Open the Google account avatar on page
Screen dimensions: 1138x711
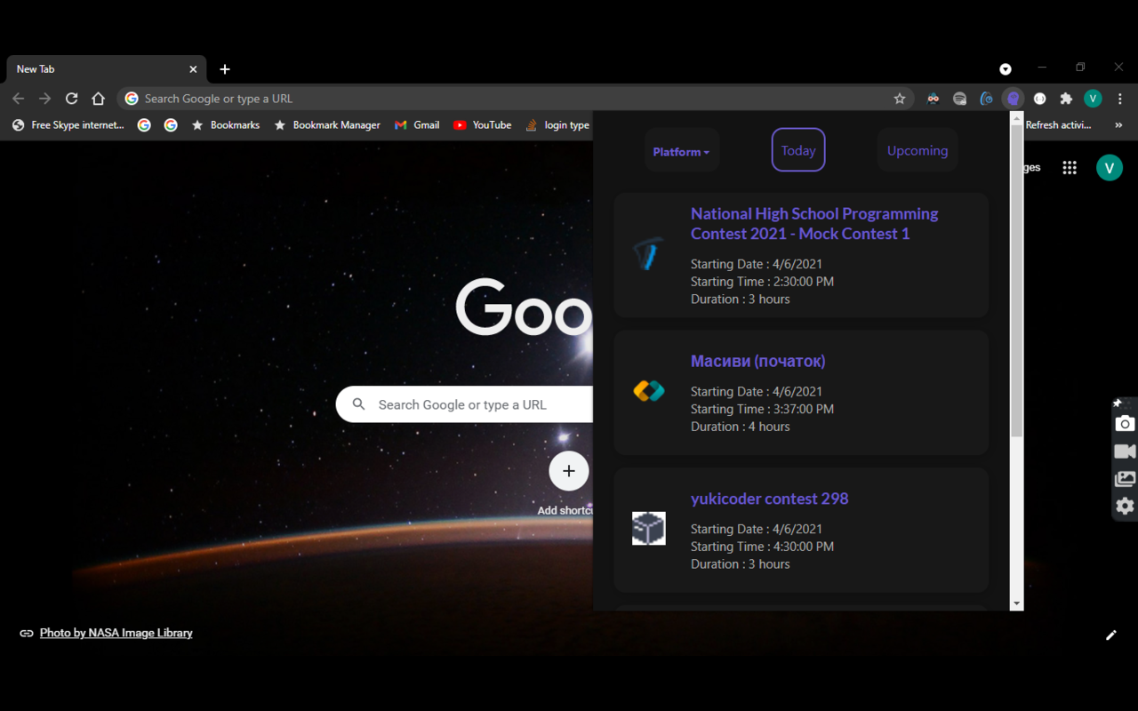pos(1110,167)
